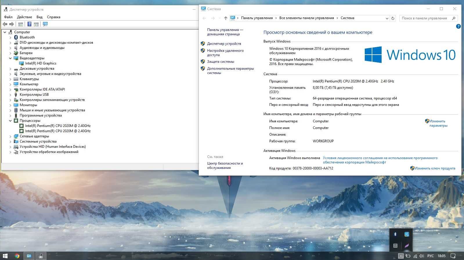Click scan for hardware changes monitor icon
The height and width of the screenshot is (260, 464).
45,24
